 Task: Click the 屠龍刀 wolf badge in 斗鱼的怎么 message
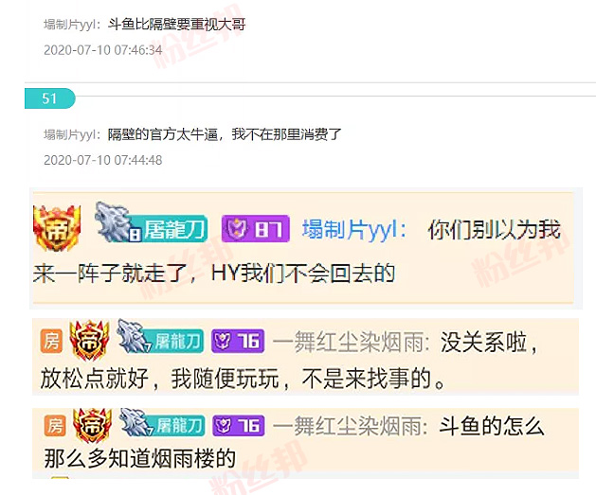click(162, 422)
